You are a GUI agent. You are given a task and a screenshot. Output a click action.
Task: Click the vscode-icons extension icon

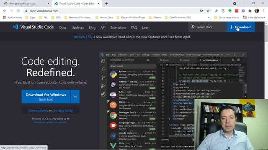113,136
